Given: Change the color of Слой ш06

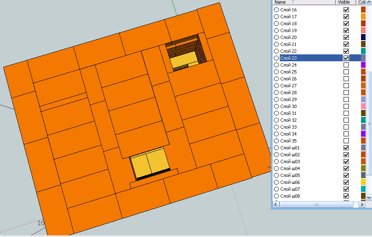Looking at the screenshot, I should 363,182.
